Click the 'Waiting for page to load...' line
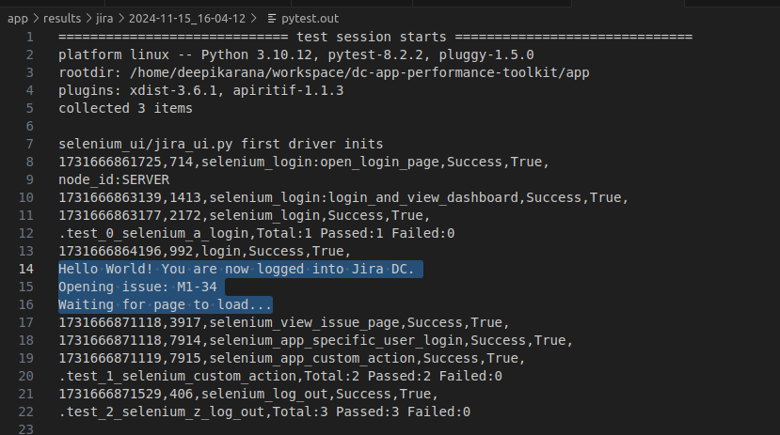Screen dimensions: 780x435 (x=165, y=304)
